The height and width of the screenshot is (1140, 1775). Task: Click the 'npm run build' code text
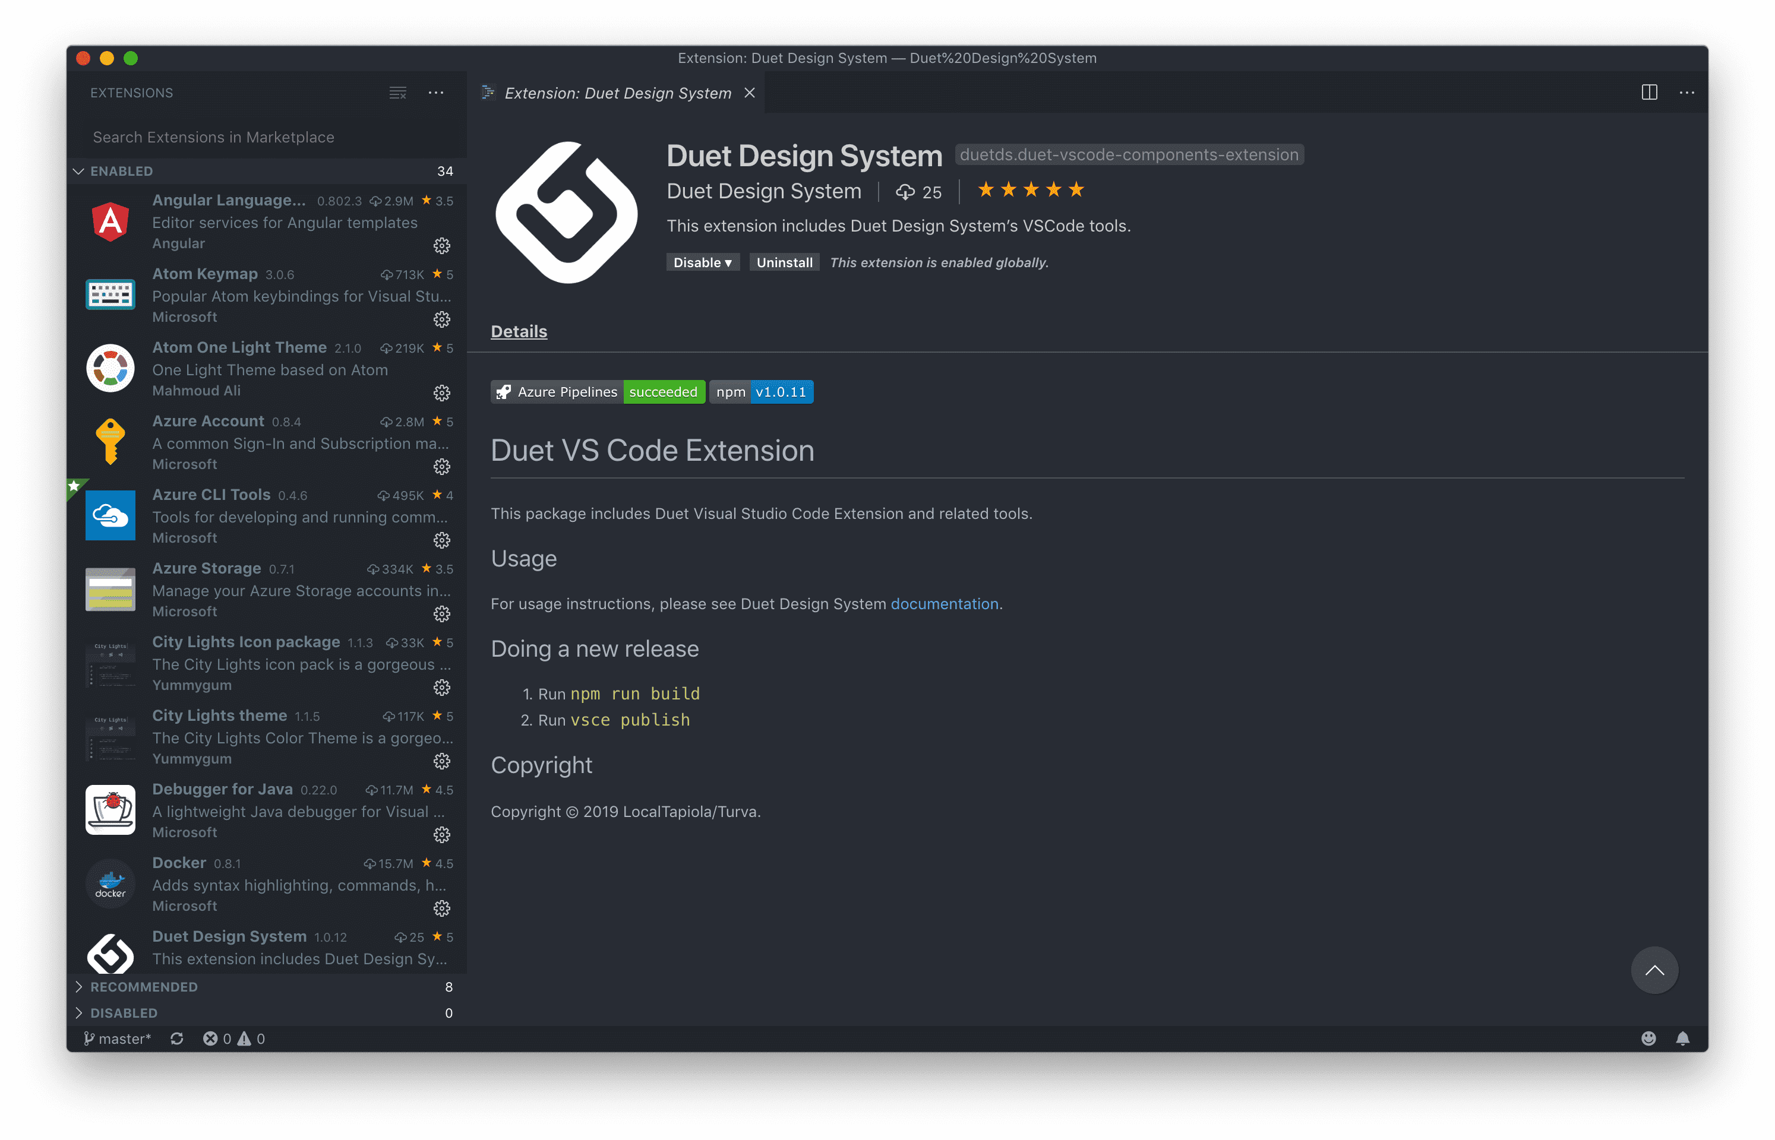(634, 693)
